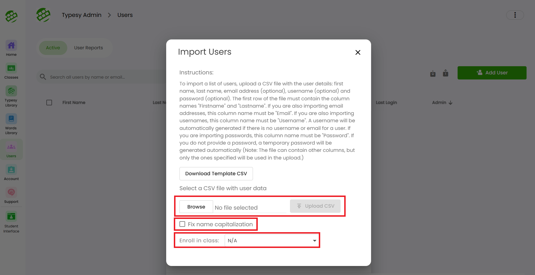Sort by the Admin column arrow

click(450, 103)
